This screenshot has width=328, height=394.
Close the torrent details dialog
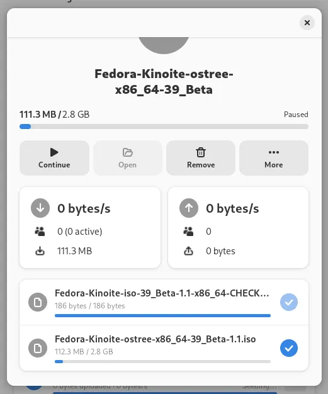point(307,23)
